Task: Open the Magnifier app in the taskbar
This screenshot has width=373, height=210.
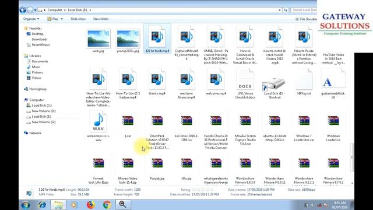Action: point(123,205)
